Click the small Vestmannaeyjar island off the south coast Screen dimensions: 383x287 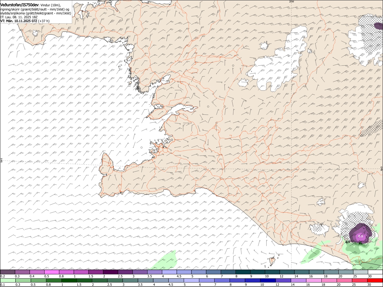pos(272,261)
